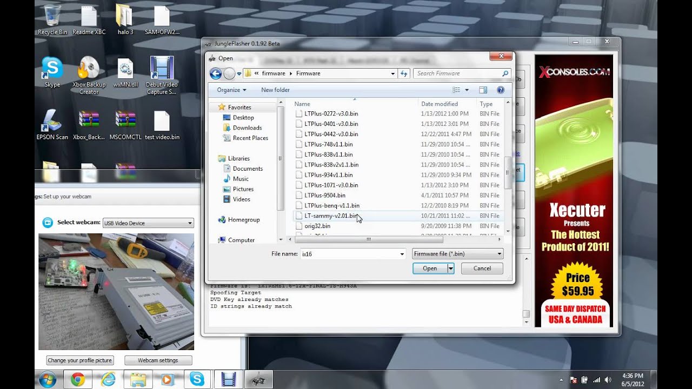Open the Organize menu dropdown
This screenshot has height=389, width=692.
tap(231, 90)
